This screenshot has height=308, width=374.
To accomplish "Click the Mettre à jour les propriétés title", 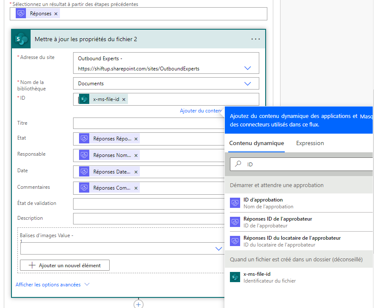I will (86, 39).
